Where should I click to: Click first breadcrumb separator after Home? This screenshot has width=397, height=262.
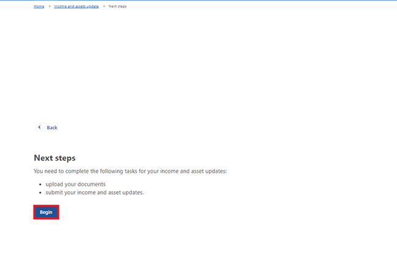click(49, 6)
